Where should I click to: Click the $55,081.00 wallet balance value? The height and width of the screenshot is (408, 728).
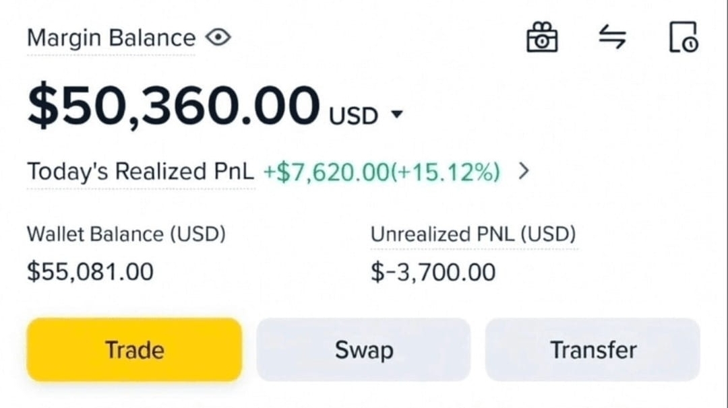point(90,271)
